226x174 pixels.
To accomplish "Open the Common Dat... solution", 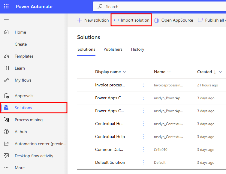I will 109,149.
